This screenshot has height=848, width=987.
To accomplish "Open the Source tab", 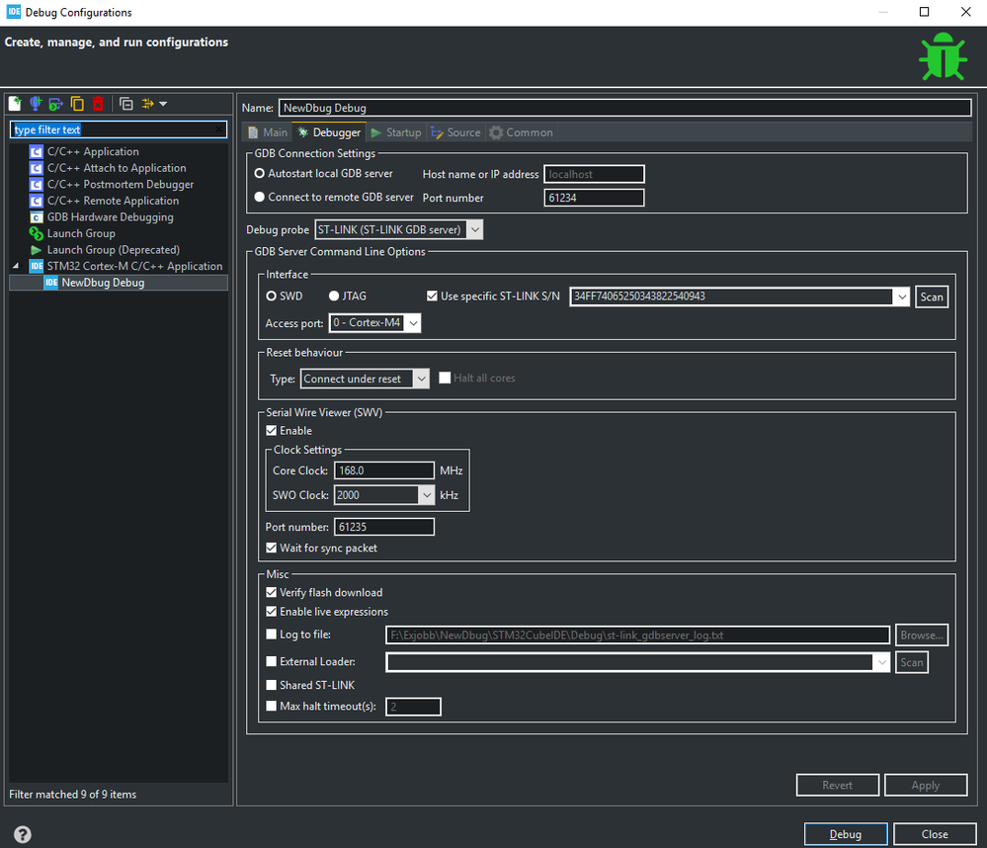I will [x=455, y=132].
